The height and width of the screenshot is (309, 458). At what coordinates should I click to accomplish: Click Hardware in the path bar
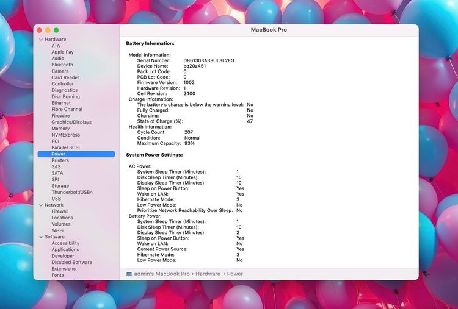pyautogui.click(x=208, y=274)
